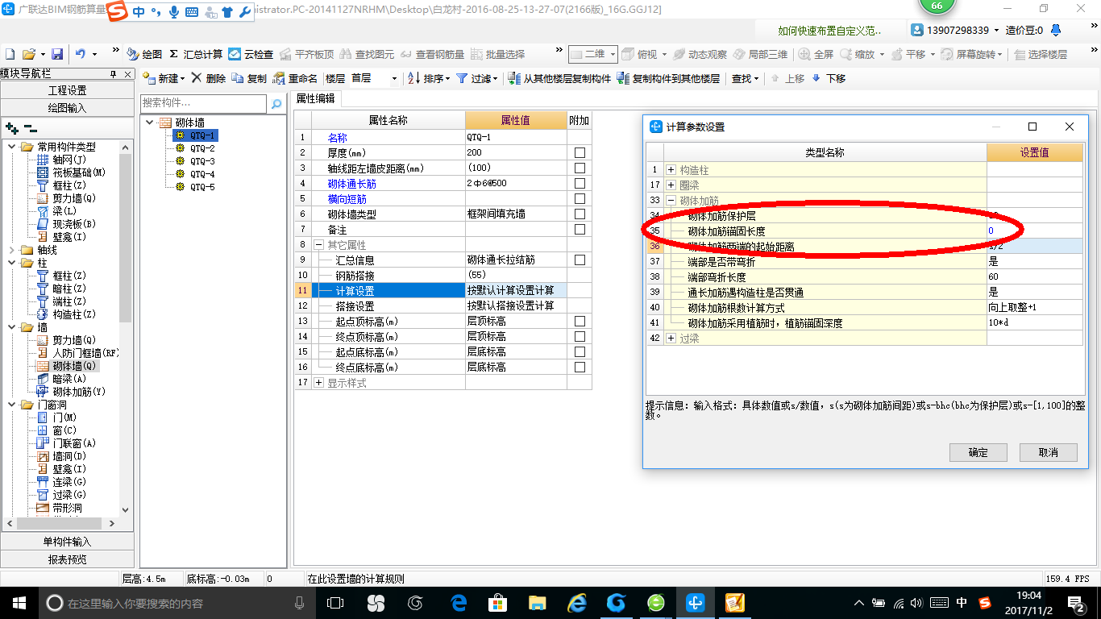Expand the 过梁 settings group
The height and width of the screenshot is (619, 1101).
[671, 339]
